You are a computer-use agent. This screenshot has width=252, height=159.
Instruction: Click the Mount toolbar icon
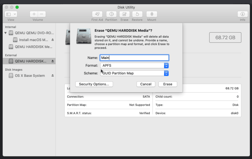(152, 14)
